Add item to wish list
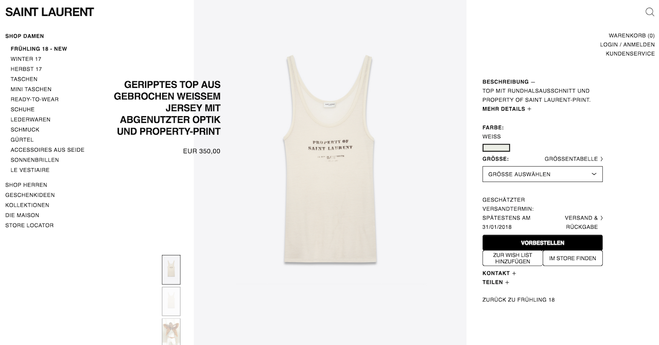The image size is (659, 345). point(512,258)
